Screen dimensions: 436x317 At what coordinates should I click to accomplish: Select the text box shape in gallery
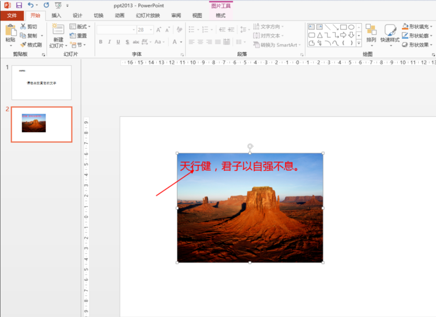coord(311,27)
